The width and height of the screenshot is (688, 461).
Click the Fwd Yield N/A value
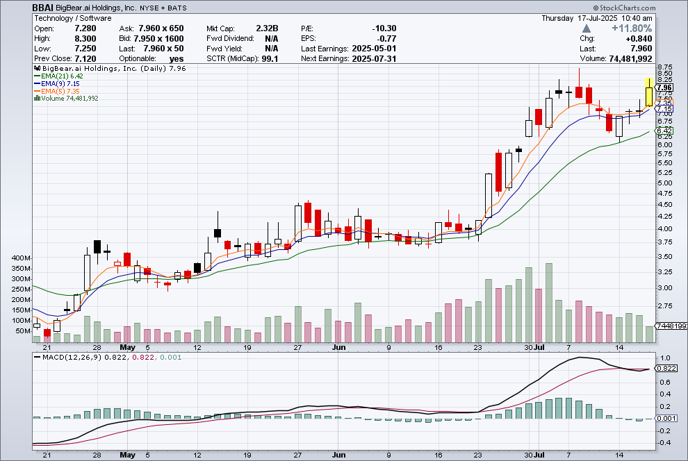pyautogui.click(x=272, y=49)
